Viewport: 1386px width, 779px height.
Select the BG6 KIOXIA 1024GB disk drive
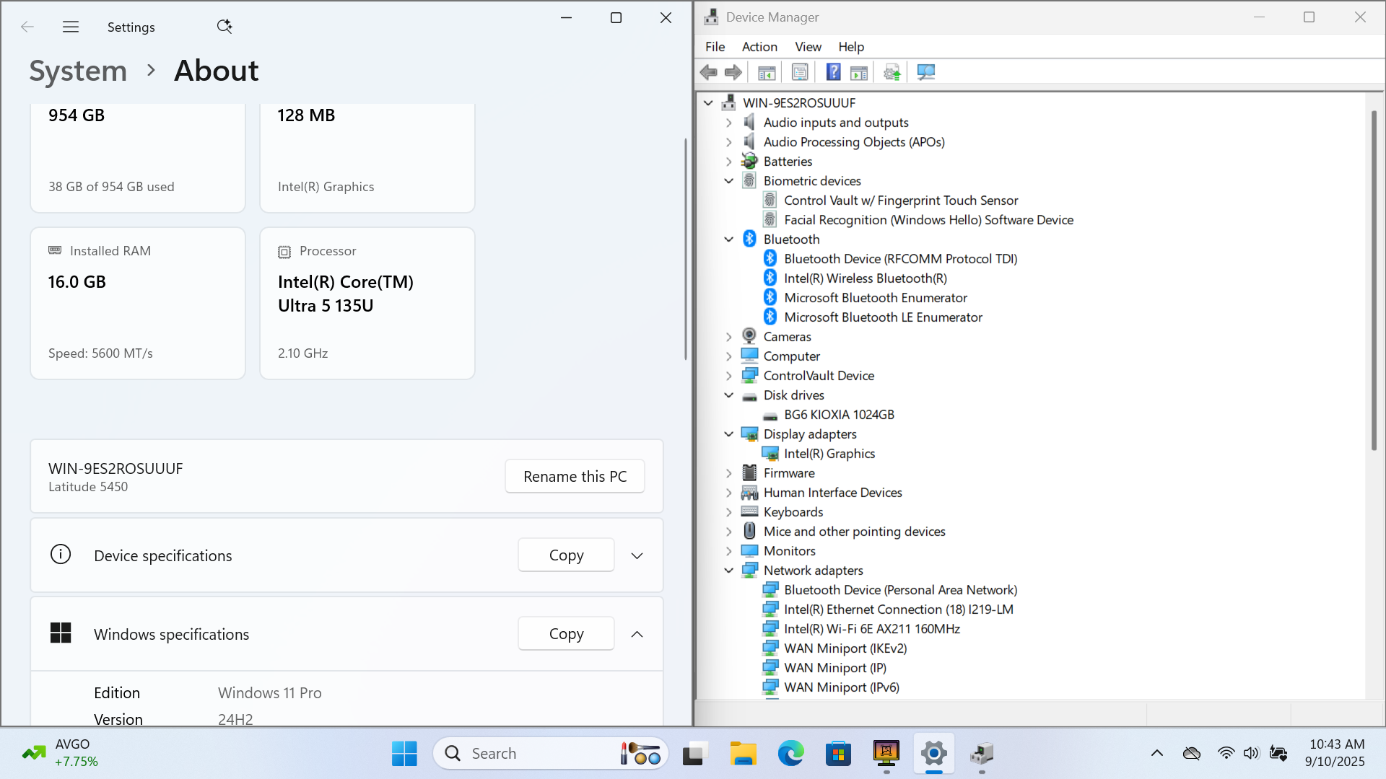tap(839, 415)
